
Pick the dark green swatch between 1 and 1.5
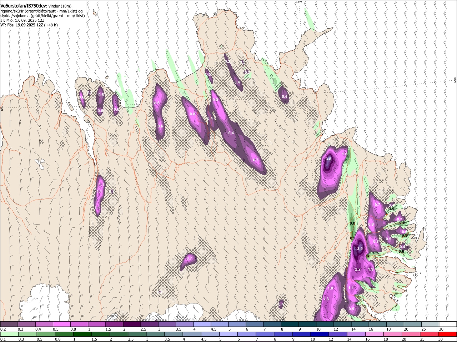82,334
